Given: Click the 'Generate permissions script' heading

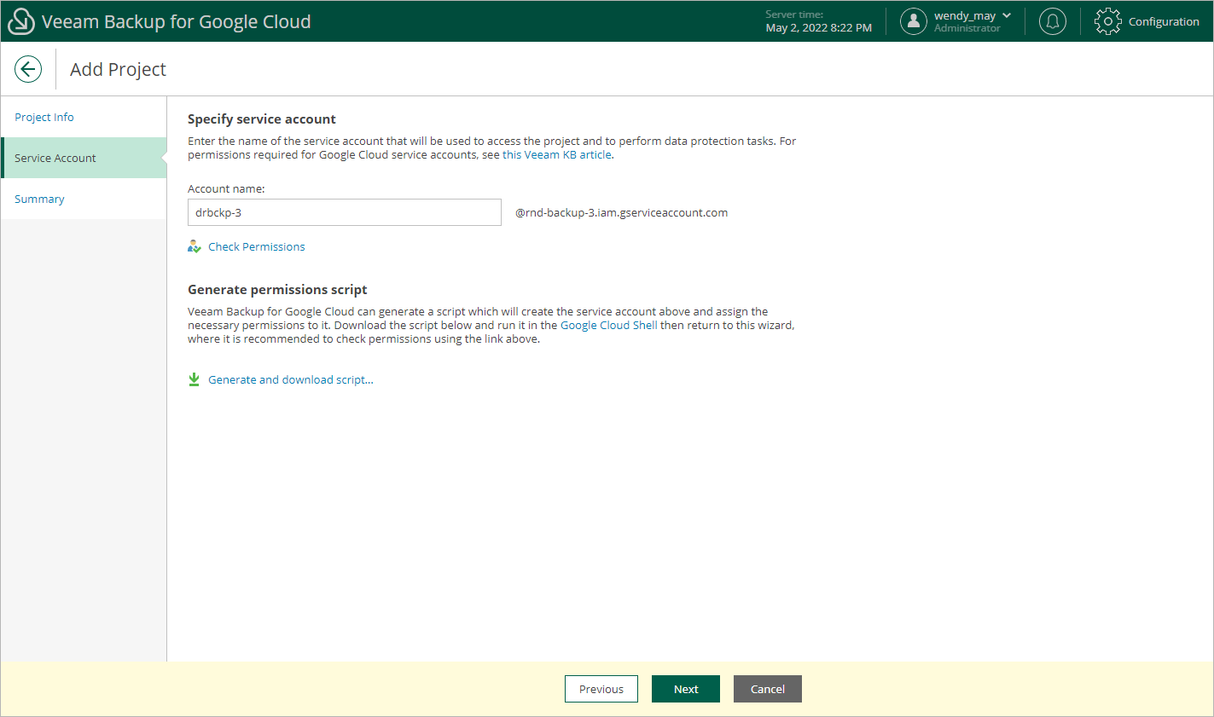Looking at the screenshot, I should point(277,289).
